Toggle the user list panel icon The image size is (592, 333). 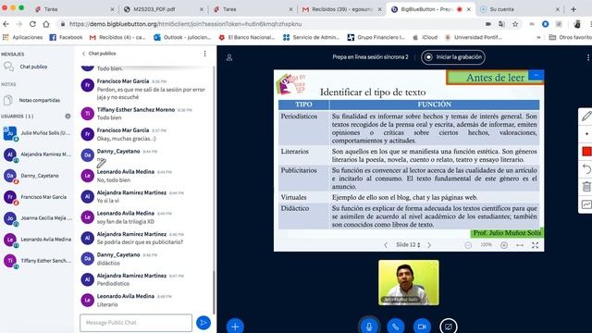click(229, 57)
